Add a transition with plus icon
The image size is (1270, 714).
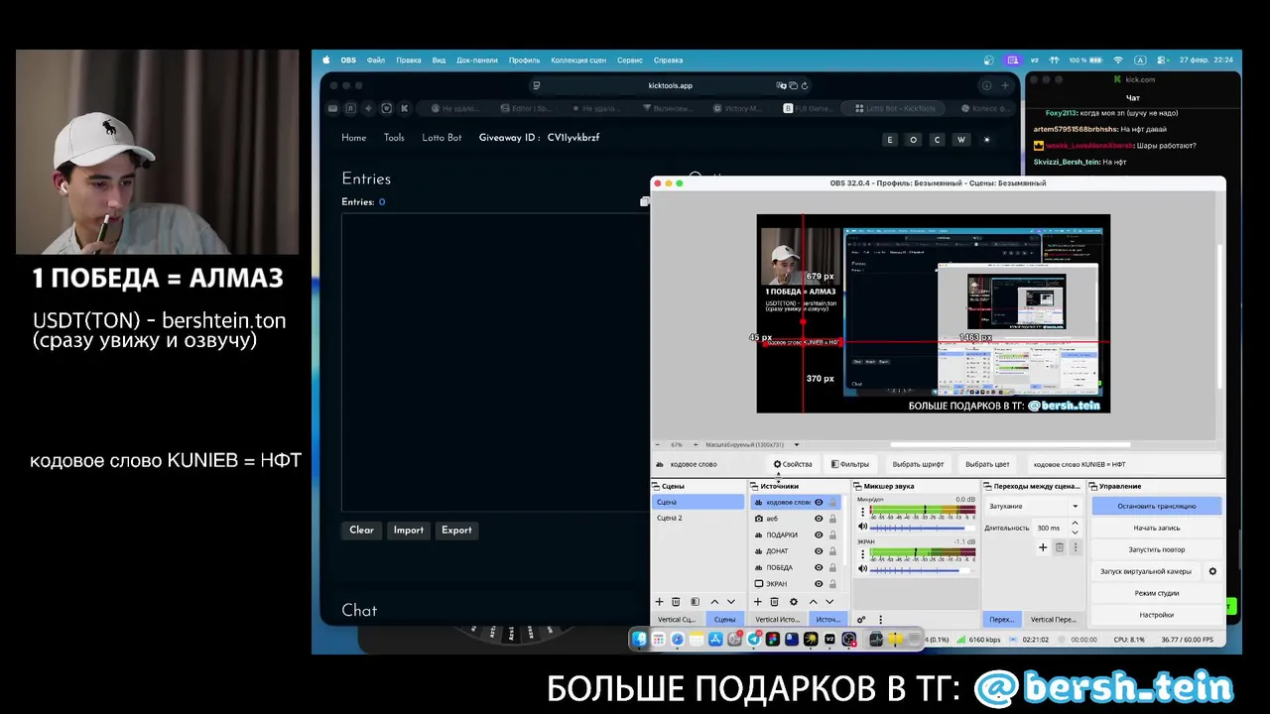tap(1043, 547)
